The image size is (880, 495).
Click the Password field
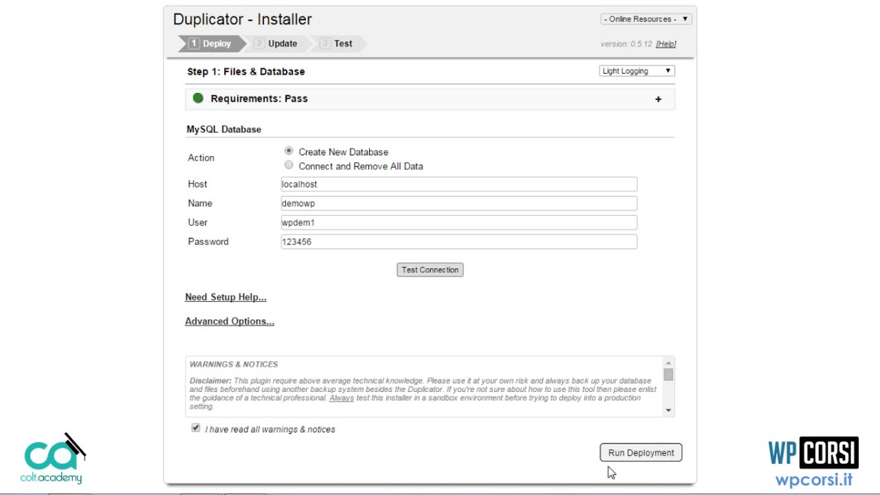pos(459,242)
